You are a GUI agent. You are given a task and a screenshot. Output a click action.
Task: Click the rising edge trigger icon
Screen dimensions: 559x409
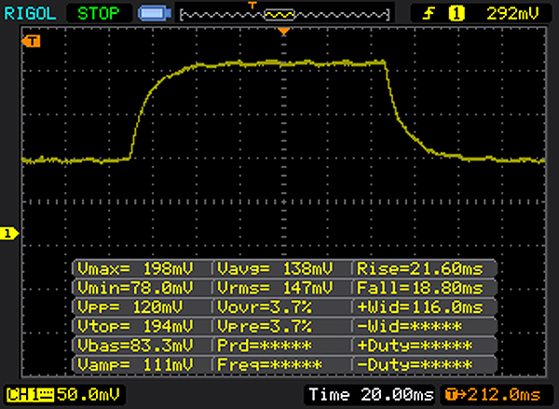point(429,14)
